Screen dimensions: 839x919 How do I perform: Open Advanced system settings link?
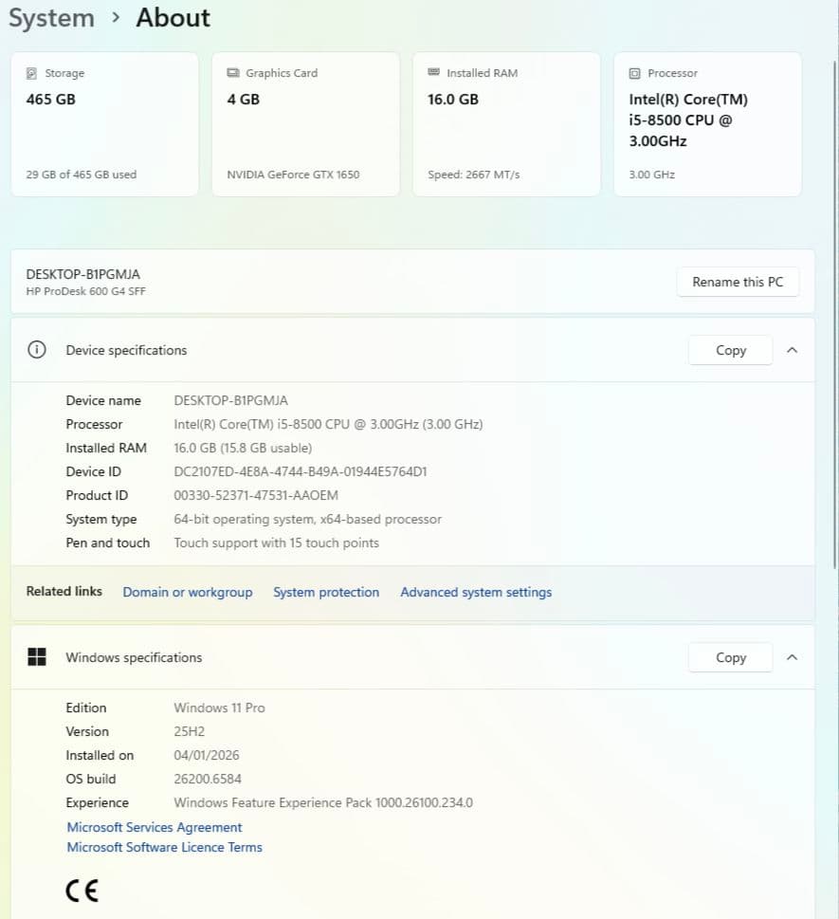(476, 592)
